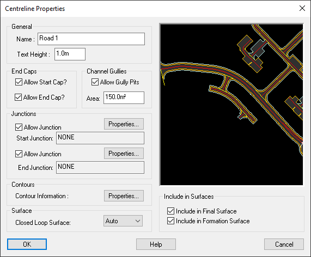311x257 pixels.
Task: Open end junction Properties button
Action: coord(124,154)
